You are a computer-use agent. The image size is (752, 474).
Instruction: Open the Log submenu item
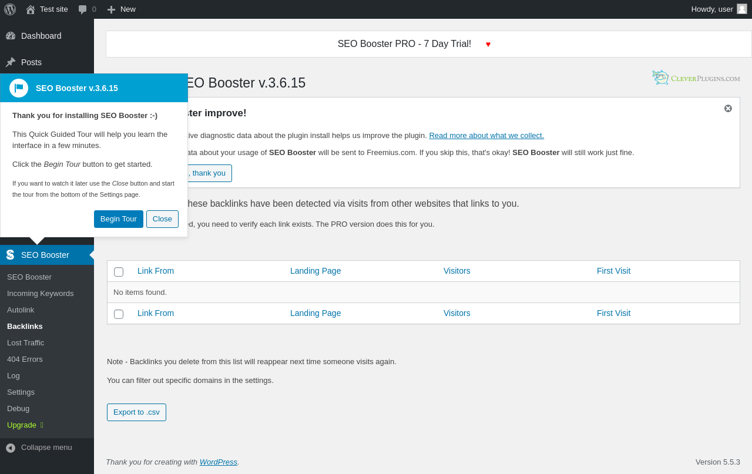coord(14,376)
